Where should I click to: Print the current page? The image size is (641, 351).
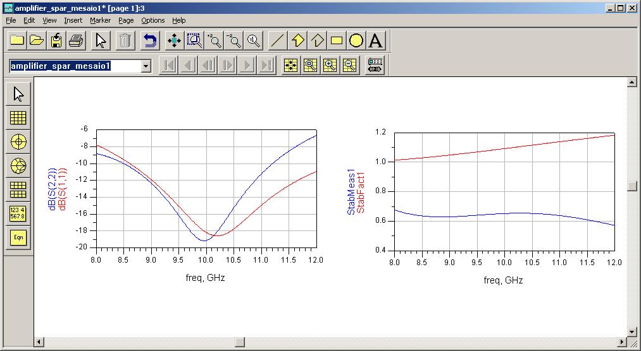coord(76,41)
